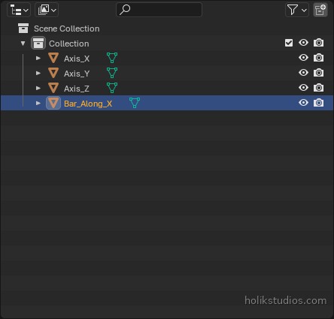Open the outliner Filter dropdown
Image resolution: width=334 pixels, height=319 pixels.
[297, 10]
